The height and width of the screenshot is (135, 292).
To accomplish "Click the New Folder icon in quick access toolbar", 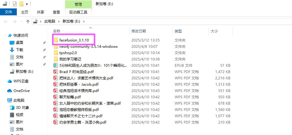I will pyautogui.click(x=21, y=4).
